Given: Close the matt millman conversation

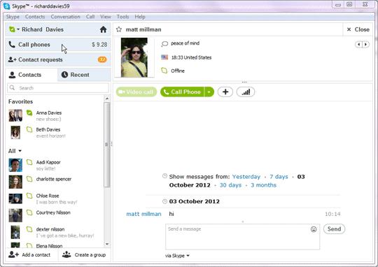Looking at the screenshot, I should 358,29.
